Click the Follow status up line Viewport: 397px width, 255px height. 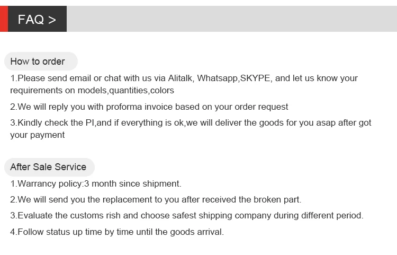pos(117,232)
